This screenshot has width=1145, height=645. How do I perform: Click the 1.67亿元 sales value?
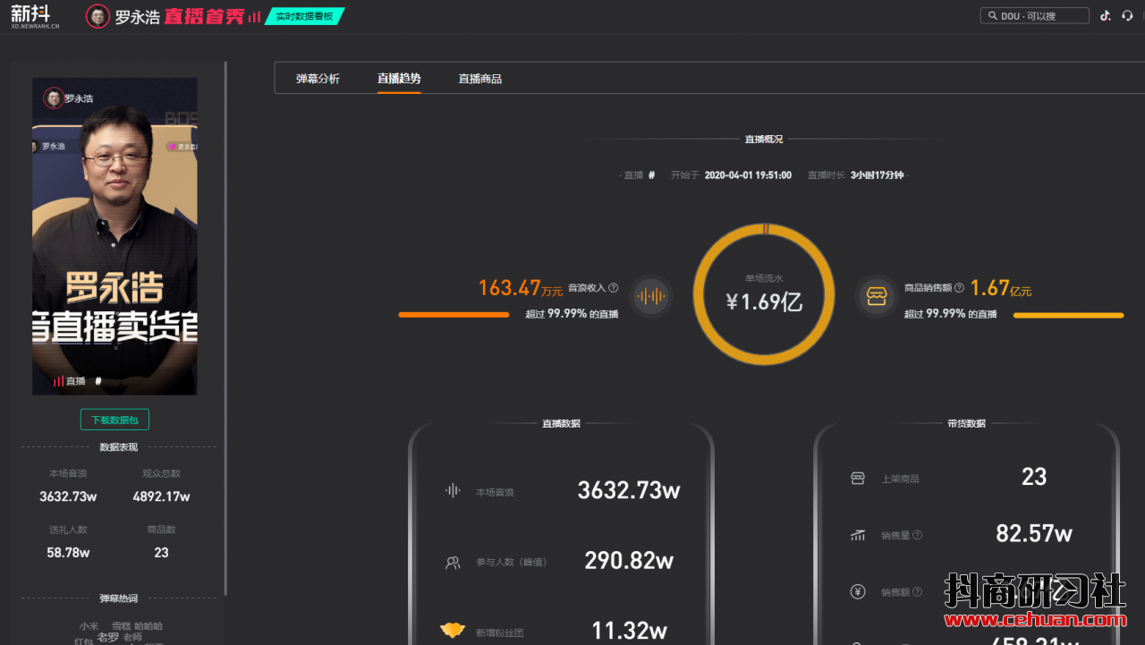[1001, 288]
